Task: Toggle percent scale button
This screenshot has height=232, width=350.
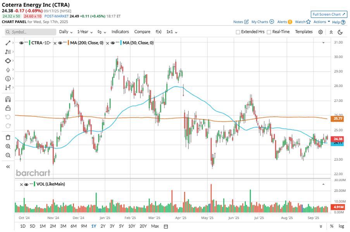Action: click(x=332, y=226)
